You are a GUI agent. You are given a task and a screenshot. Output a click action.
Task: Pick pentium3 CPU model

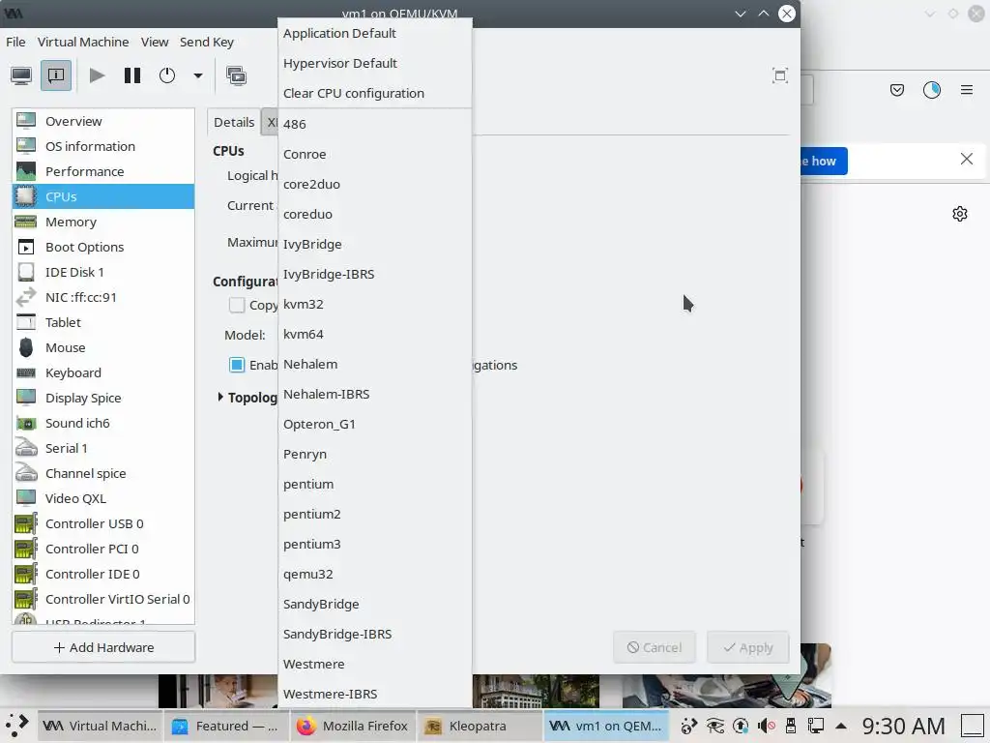coord(374,544)
